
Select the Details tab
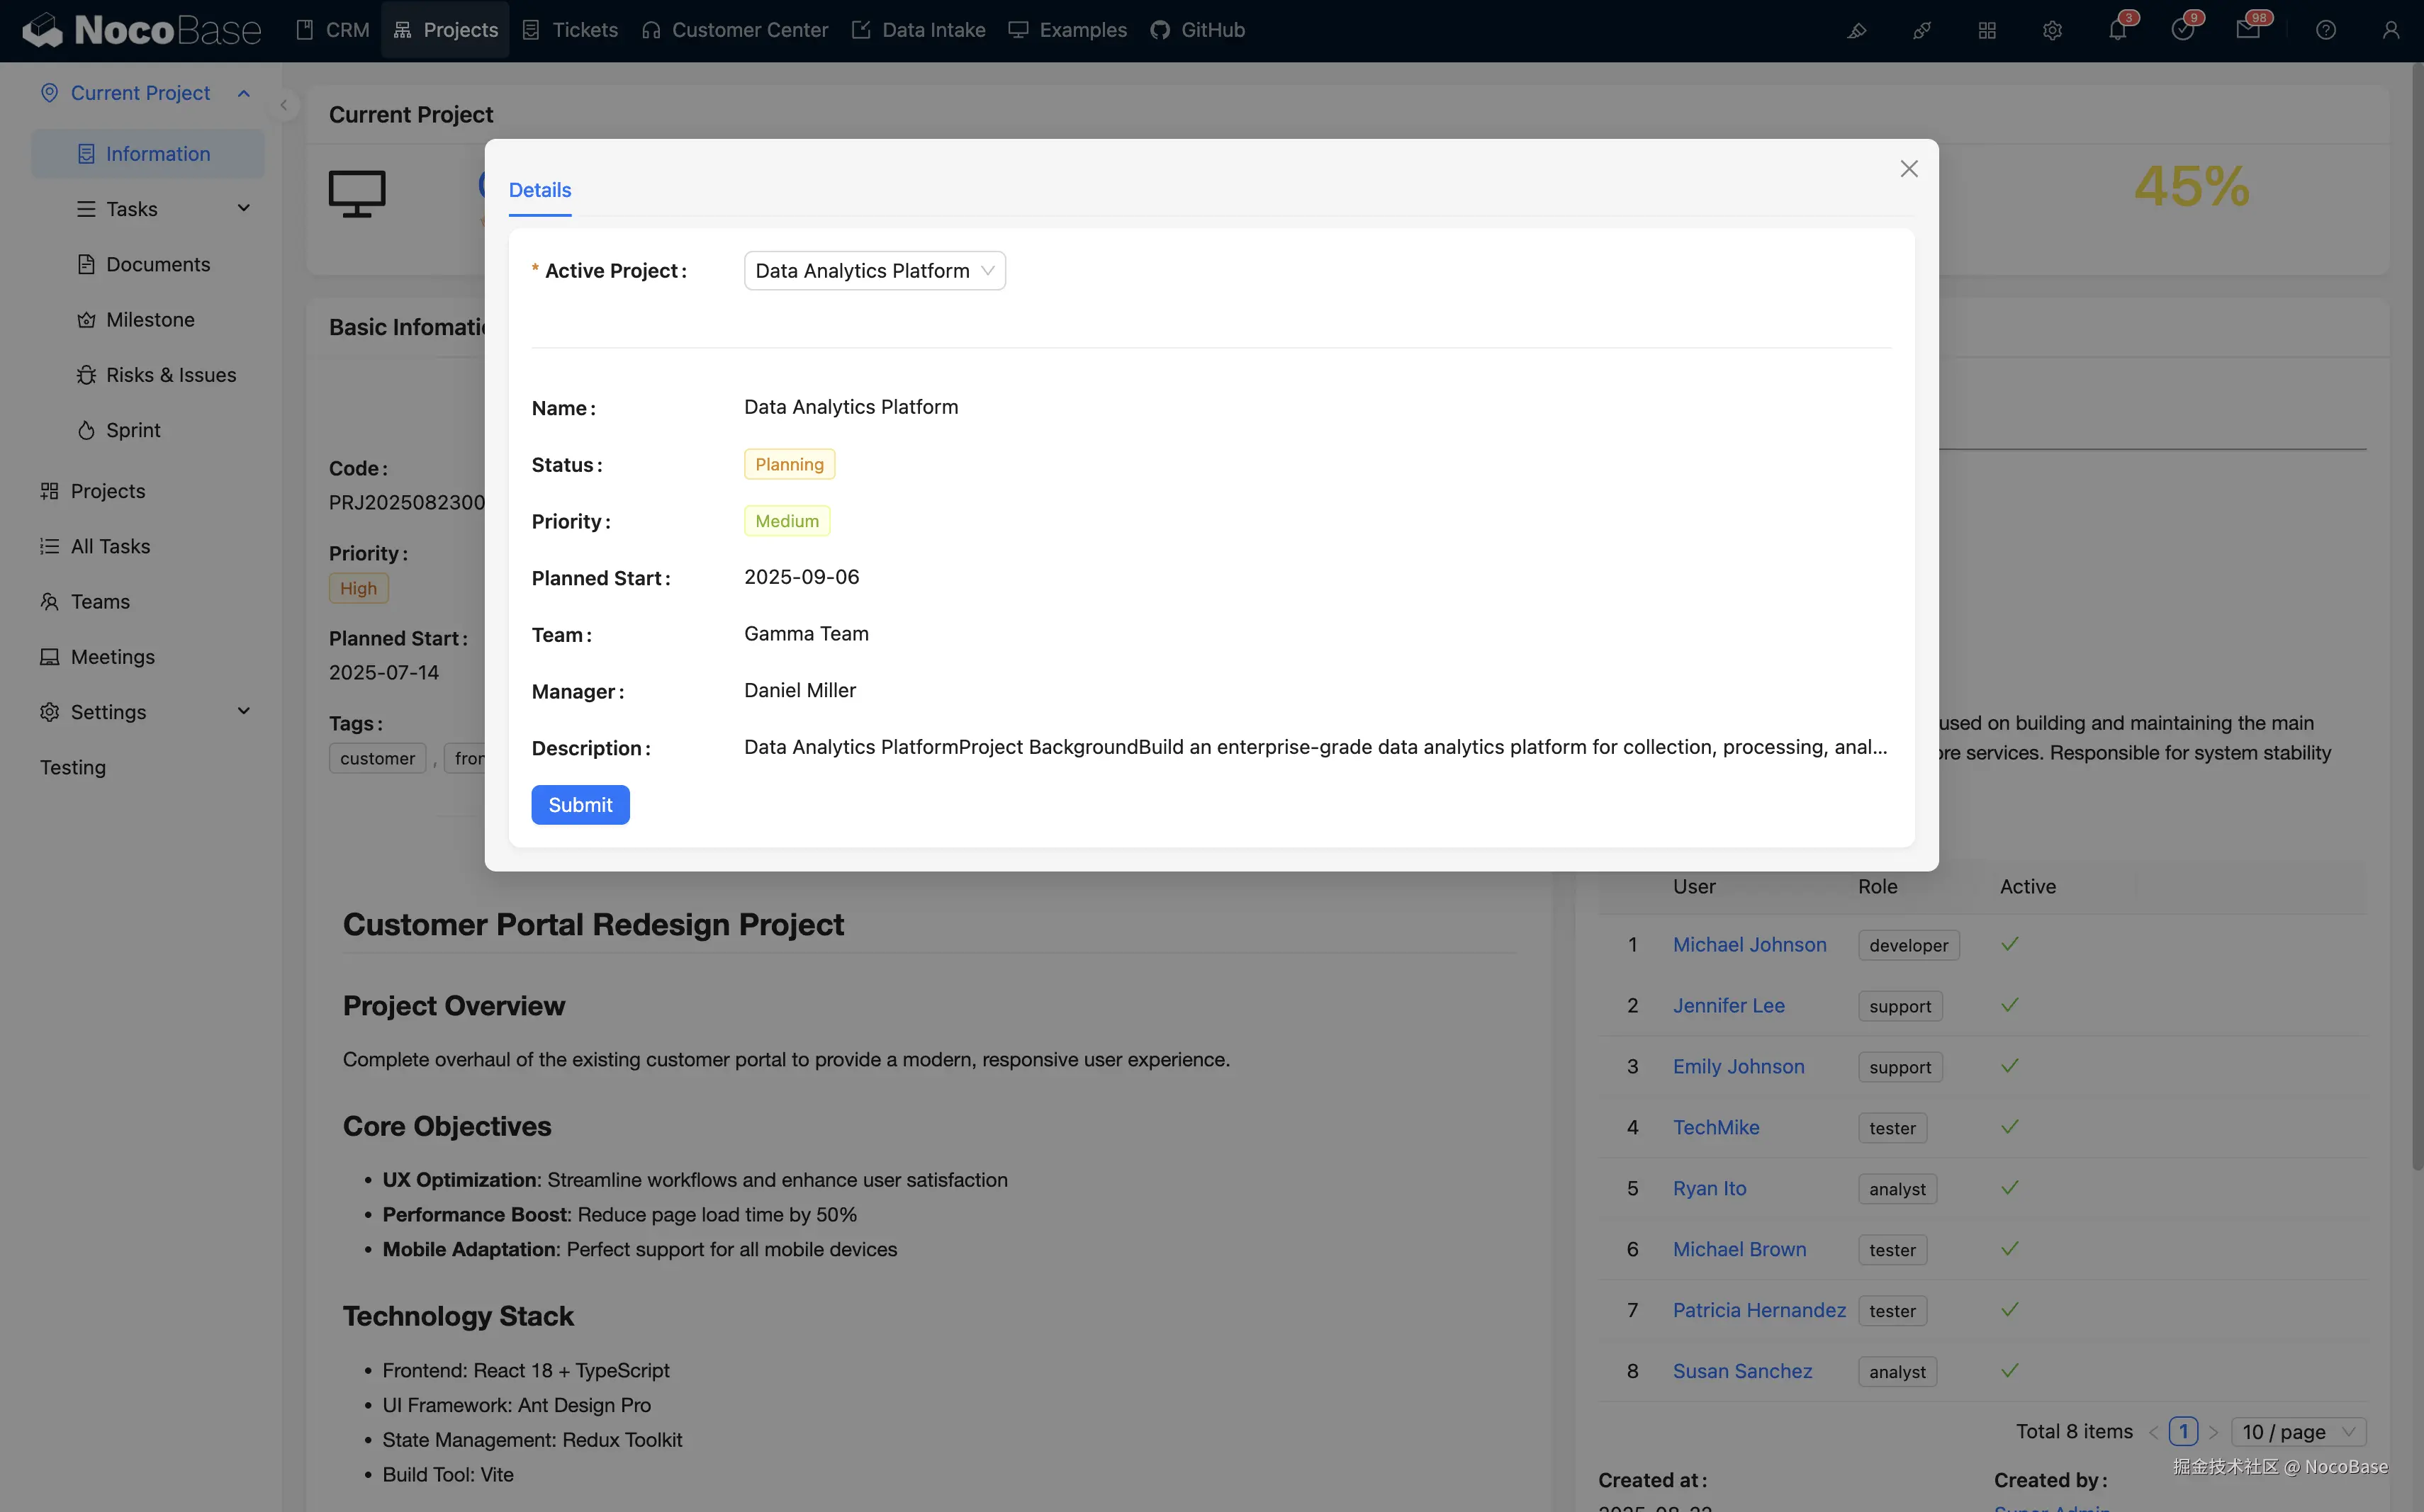pyautogui.click(x=539, y=190)
